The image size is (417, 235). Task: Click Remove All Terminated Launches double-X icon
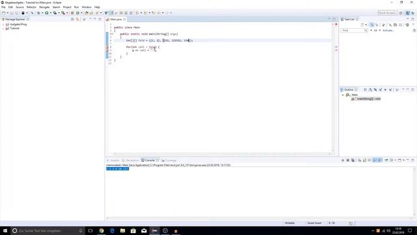click(x=352, y=160)
